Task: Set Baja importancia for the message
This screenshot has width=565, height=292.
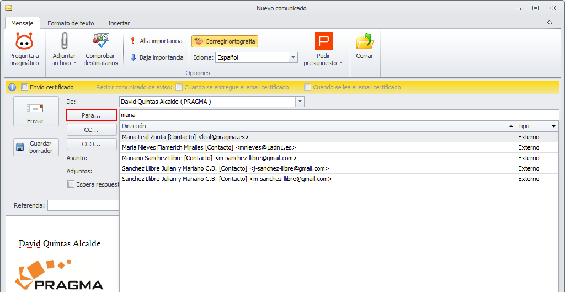Action: pyautogui.click(x=157, y=57)
